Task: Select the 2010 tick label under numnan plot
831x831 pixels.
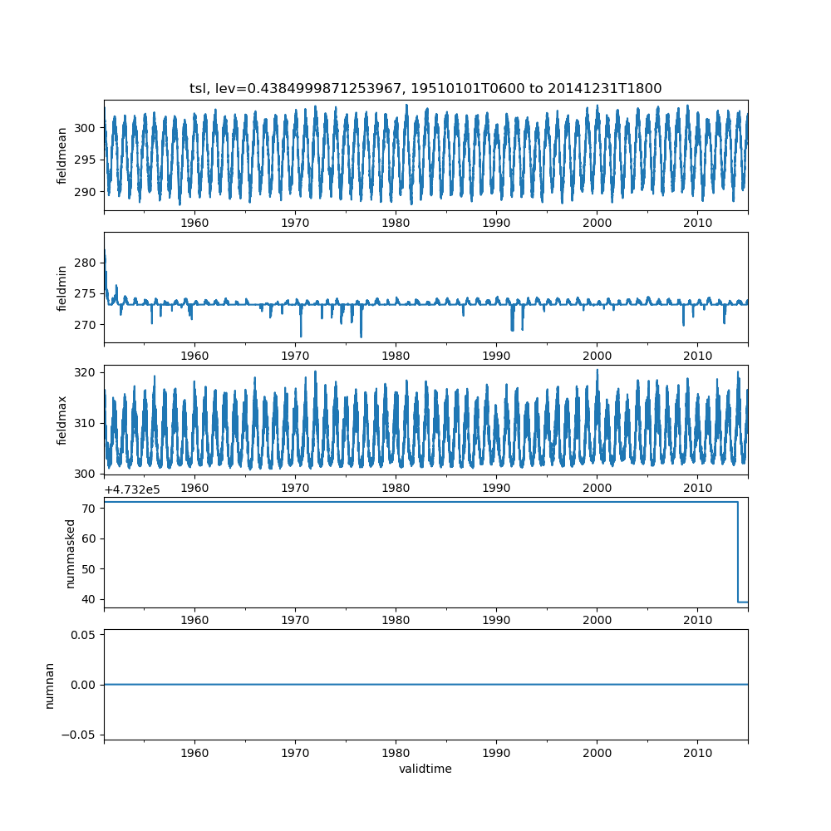Action: pyautogui.click(x=697, y=752)
